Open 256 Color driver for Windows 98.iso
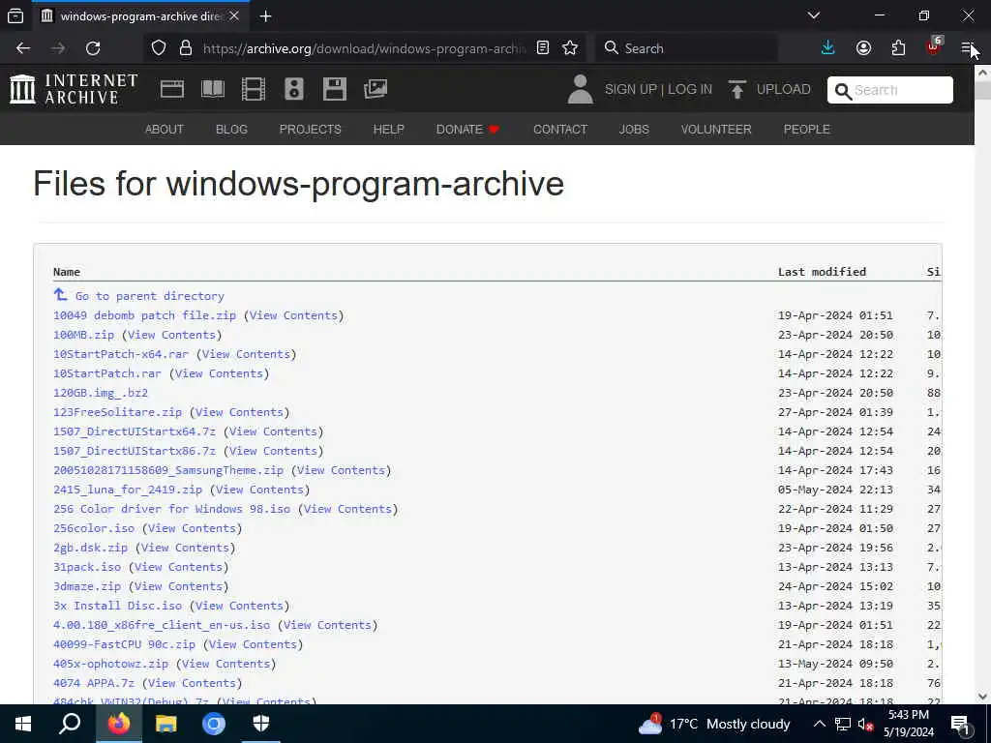This screenshot has width=991, height=743. pyautogui.click(x=172, y=509)
